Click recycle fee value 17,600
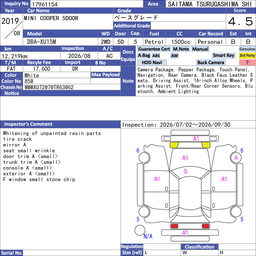The image size is (256, 256). pos(42,69)
